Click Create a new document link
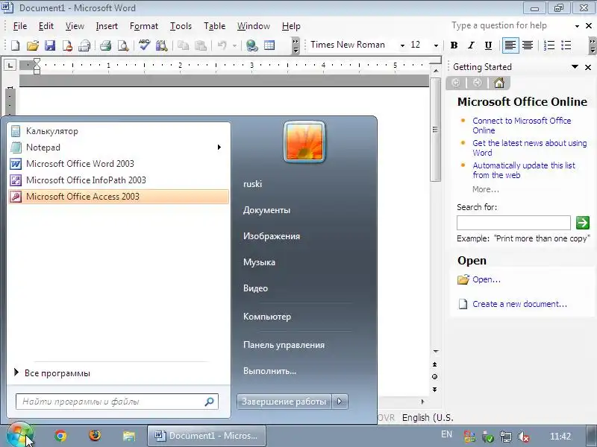Screen dimensions: 597x447 pyautogui.click(x=519, y=304)
